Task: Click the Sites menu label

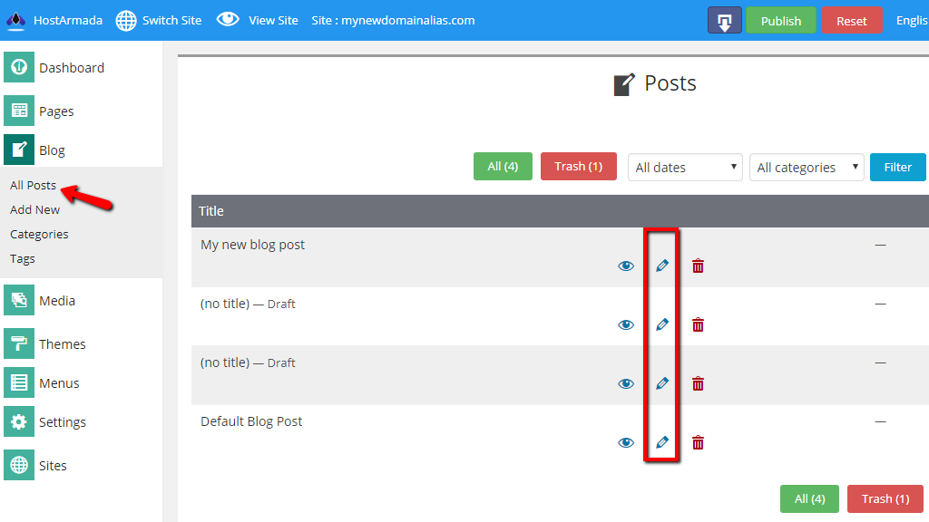Action: (53, 466)
